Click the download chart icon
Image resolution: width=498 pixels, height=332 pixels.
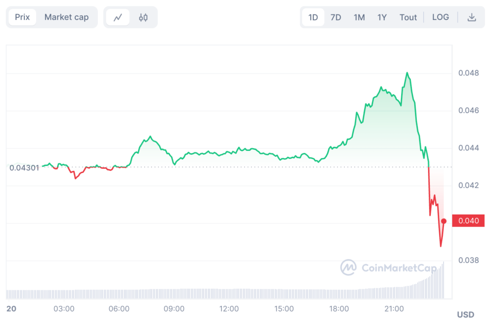(x=471, y=17)
